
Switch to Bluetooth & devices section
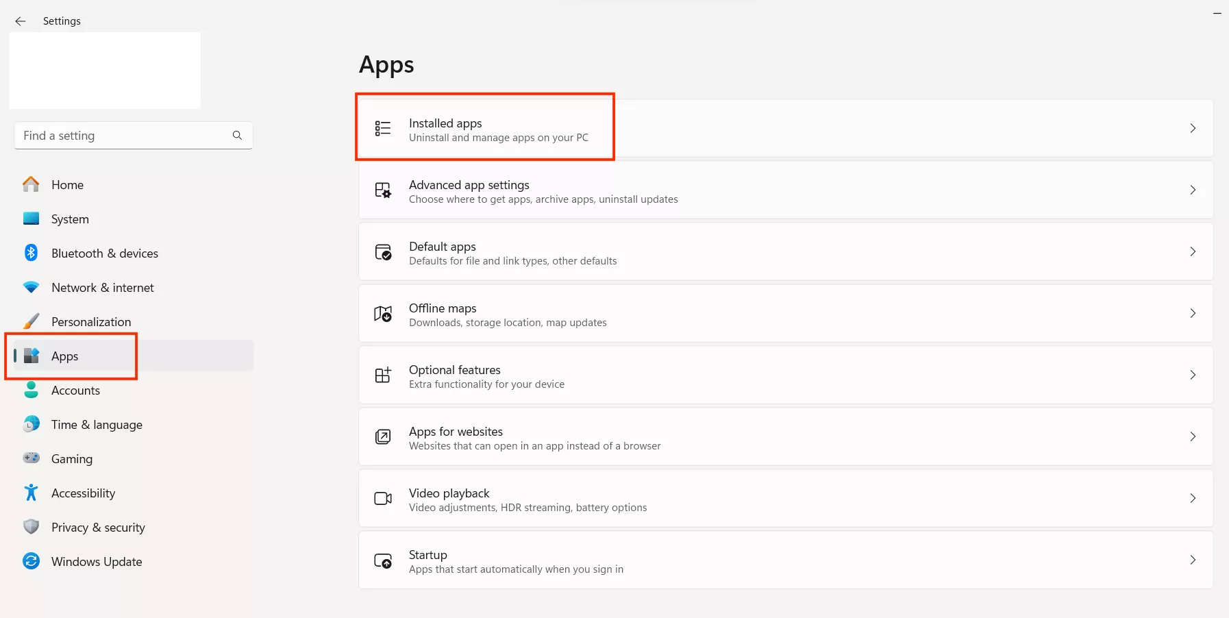104,254
